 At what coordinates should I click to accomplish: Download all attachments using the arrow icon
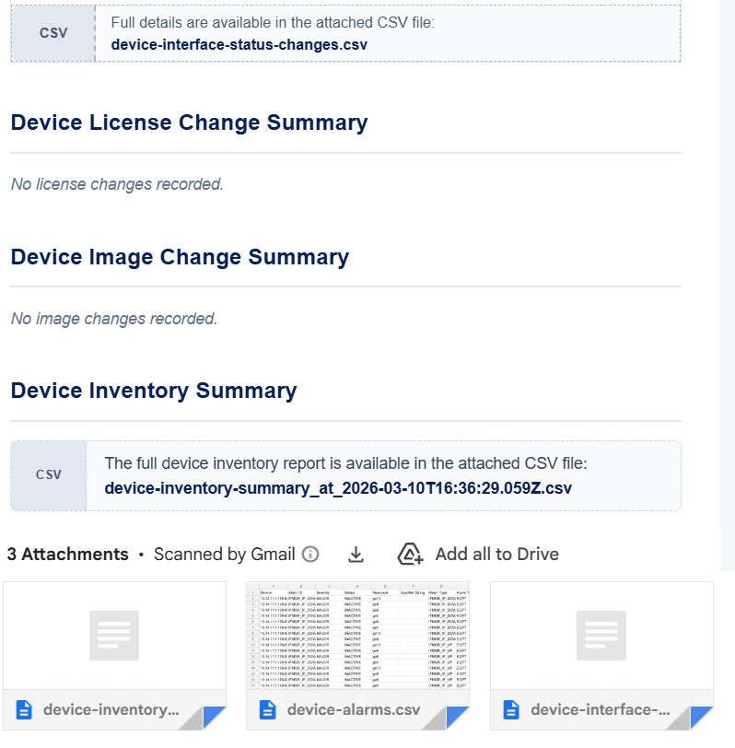pyautogui.click(x=356, y=555)
